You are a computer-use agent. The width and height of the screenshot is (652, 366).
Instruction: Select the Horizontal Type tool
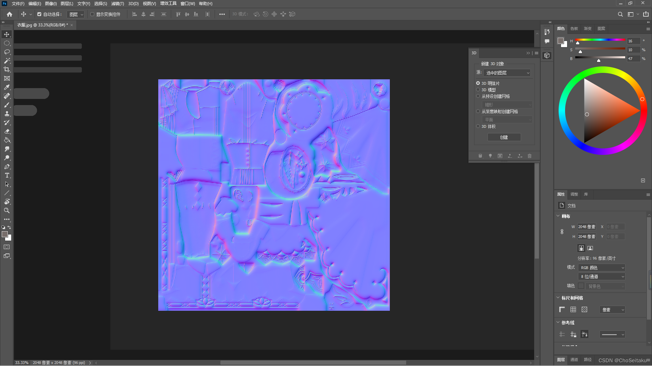pyautogui.click(x=7, y=175)
